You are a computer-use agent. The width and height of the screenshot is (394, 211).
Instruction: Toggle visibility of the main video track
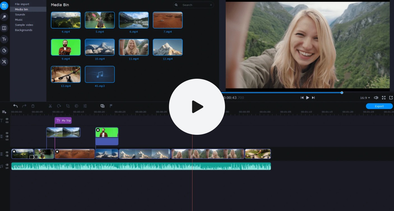[x=7, y=152]
